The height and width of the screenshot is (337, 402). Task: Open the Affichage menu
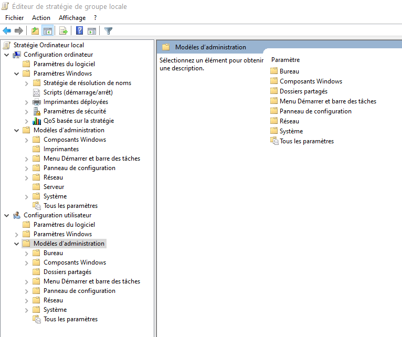click(72, 18)
